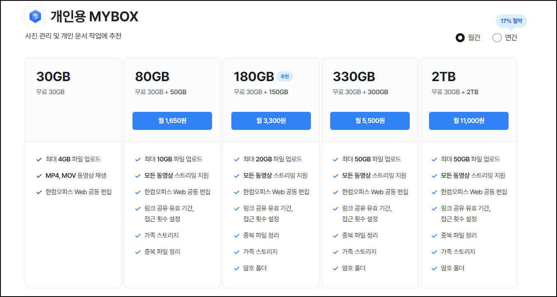The image size is (557, 297).
Task: Click the 월 3,300원 purchase button
Action: [x=271, y=121]
